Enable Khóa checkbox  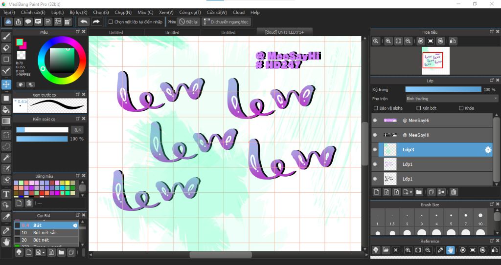pyautogui.click(x=461, y=108)
